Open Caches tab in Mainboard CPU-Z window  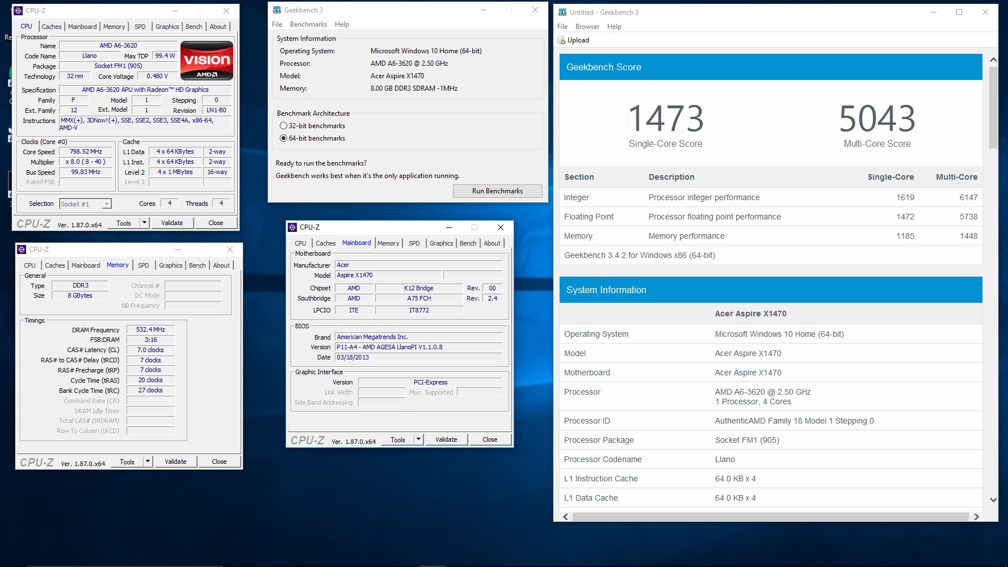pyautogui.click(x=326, y=243)
